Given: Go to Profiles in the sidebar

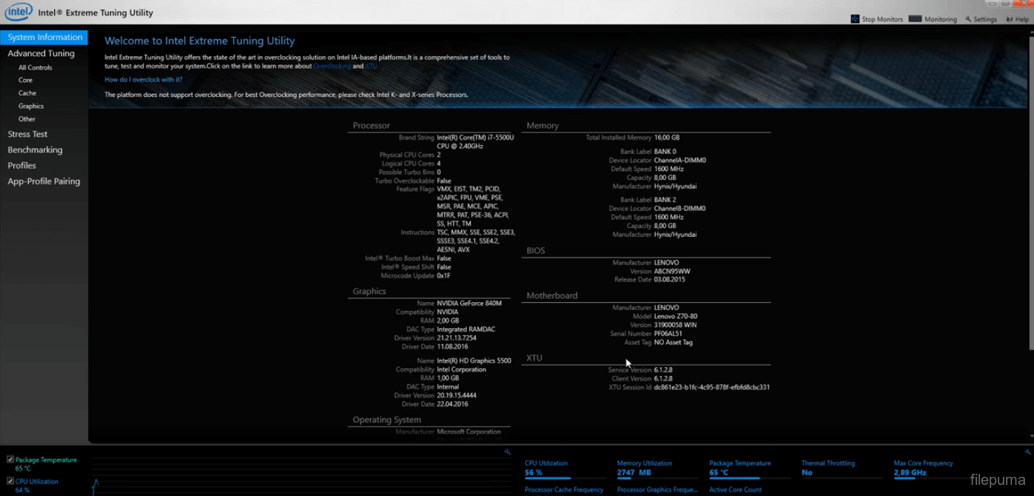Looking at the screenshot, I should click(21, 166).
